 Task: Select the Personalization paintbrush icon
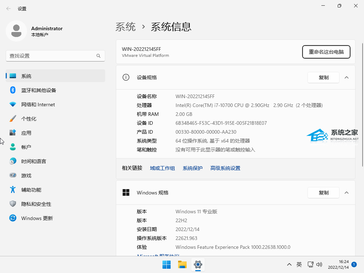pyautogui.click(x=13, y=119)
